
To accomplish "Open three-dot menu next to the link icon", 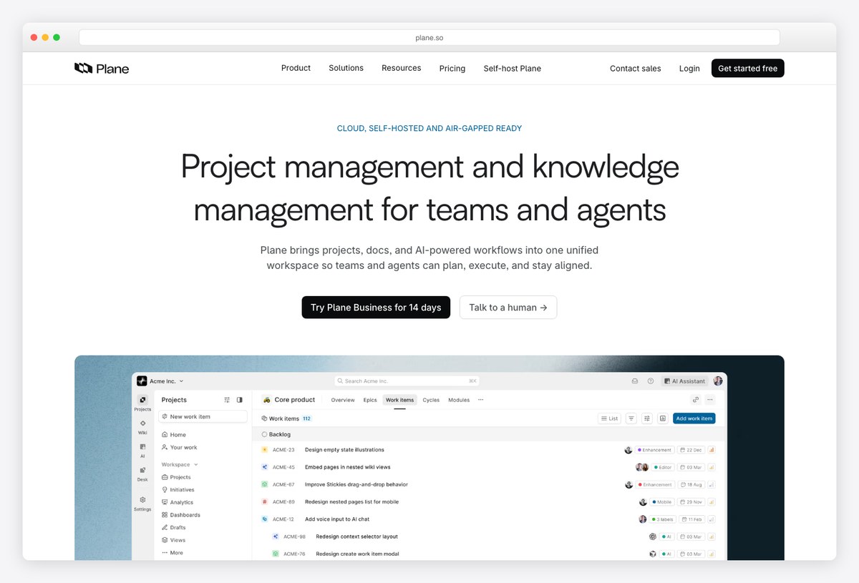I will (x=710, y=400).
